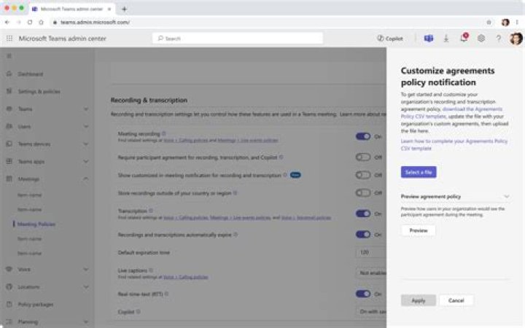Expand the Teams sidebar chevron

(x=86, y=109)
